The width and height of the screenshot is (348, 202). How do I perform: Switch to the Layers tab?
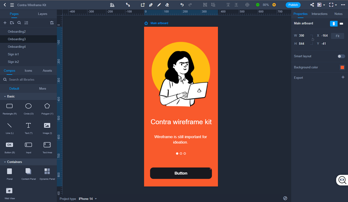[x=43, y=14]
